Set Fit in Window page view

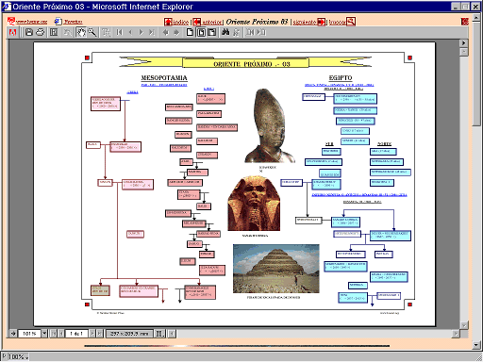click(x=201, y=32)
